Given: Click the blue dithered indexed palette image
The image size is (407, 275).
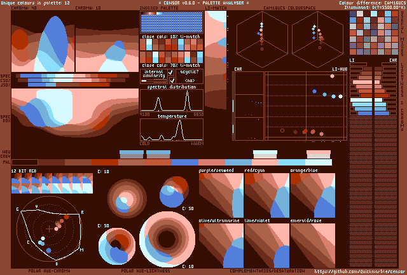Looking at the screenshot, I should click(172, 22).
